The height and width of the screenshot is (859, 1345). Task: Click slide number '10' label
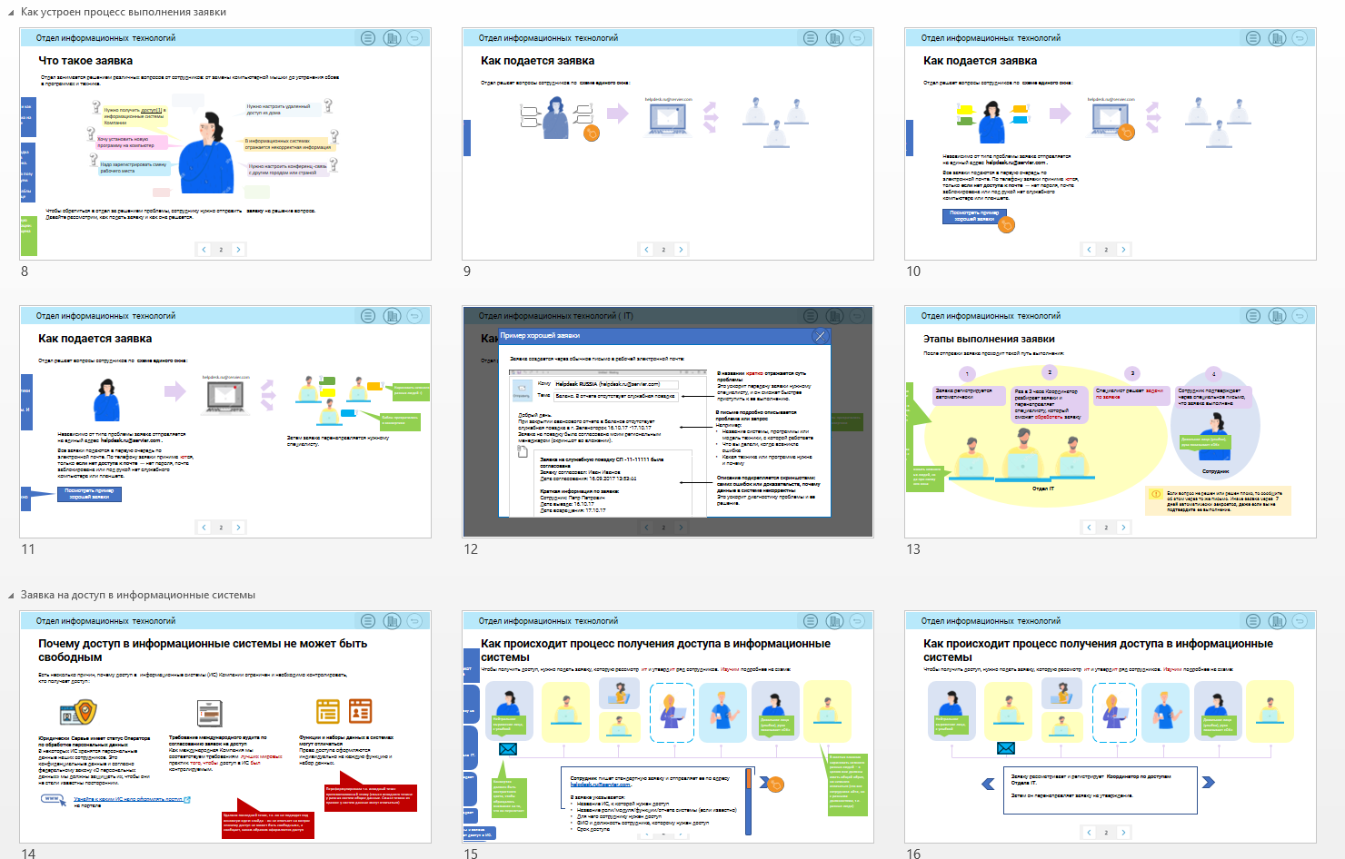[x=913, y=272]
